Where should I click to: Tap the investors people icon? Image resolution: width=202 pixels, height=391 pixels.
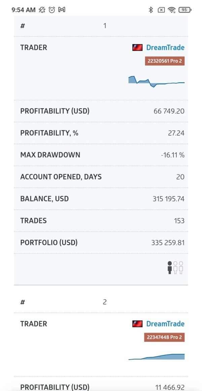[175, 268]
